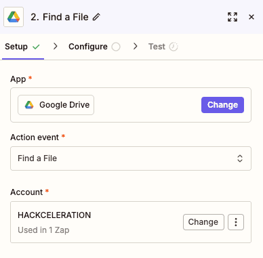Screen dimensions: 263x258
Task: Open the Setup tab
Action: (x=22, y=47)
